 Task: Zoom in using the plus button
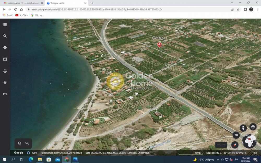point(224,145)
